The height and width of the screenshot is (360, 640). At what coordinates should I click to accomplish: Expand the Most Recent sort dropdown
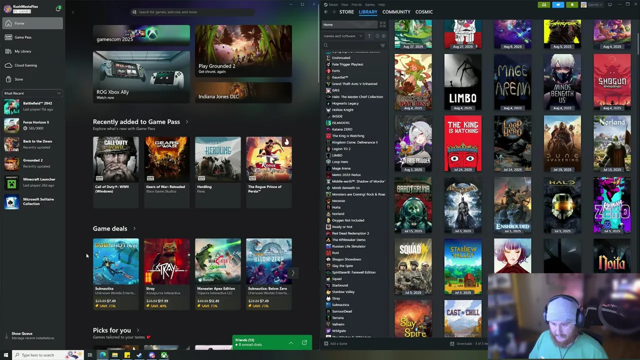coord(32,93)
